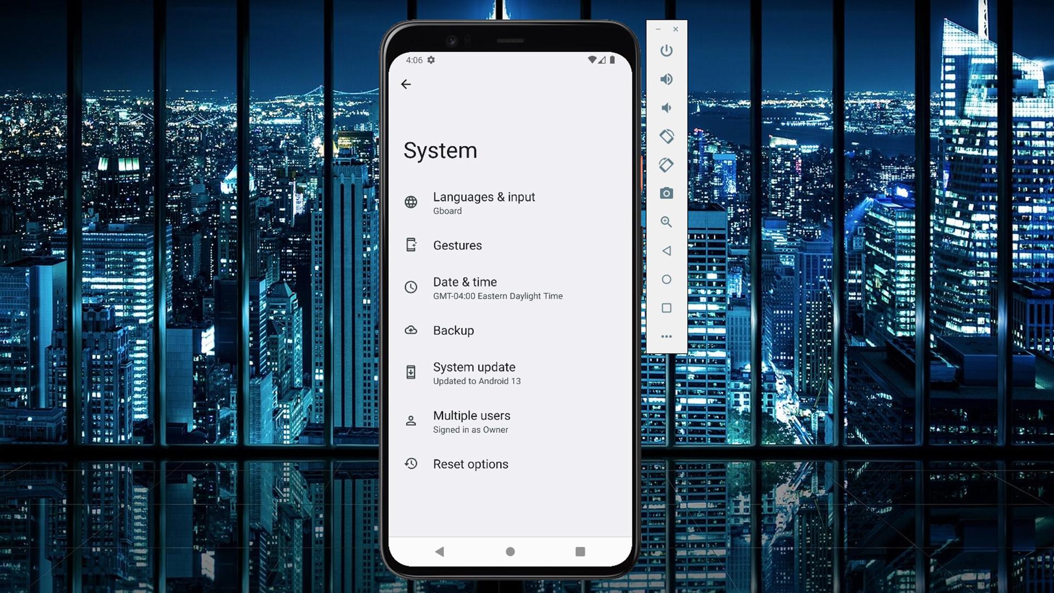
Task: Toggle battery indicator in status bar
Action: pos(613,59)
